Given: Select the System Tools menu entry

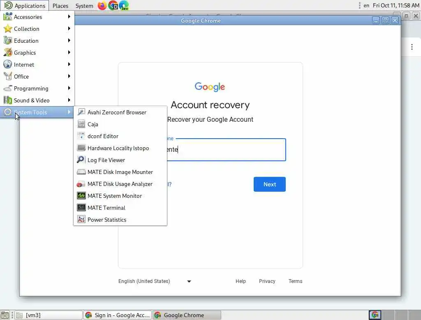Looking at the screenshot, I should [x=37, y=112].
